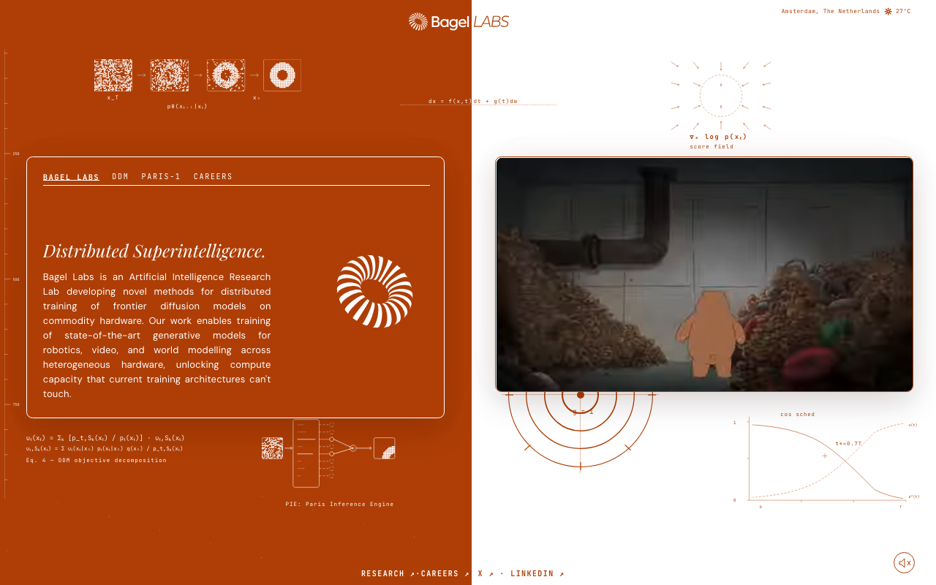936x585 pixels.
Task: Select the BAGEL LABS tab
Action: click(71, 177)
